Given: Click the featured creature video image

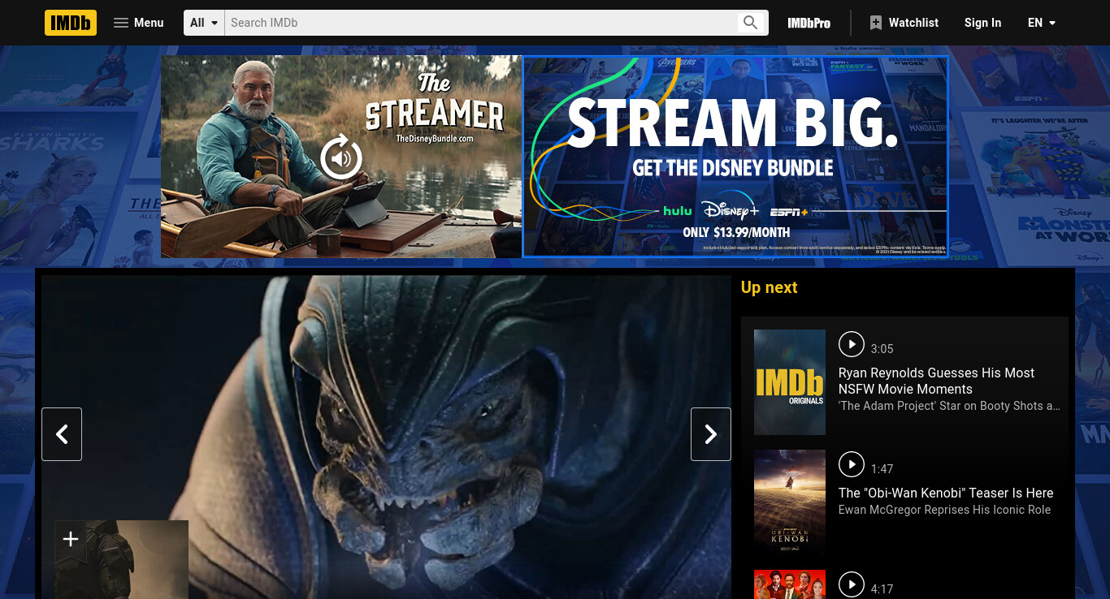Looking at the screenshot, I should 386,437.
